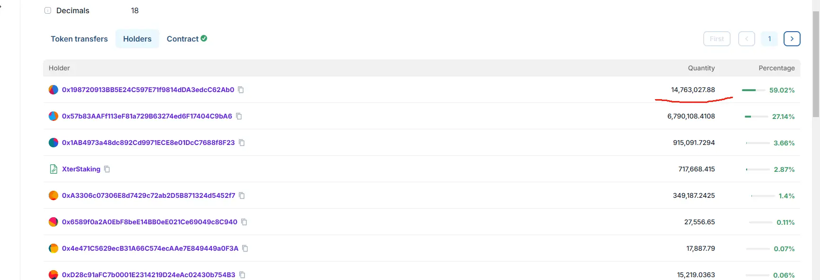Copy the 0x198720913BB5 holder address
This screenshot has width=820, height=280.
pos(241,90)
